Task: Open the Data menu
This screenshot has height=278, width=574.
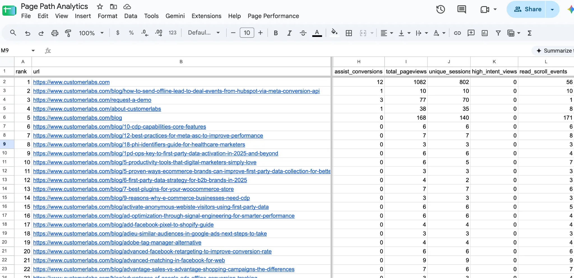Action: click(x=131, y=16)
